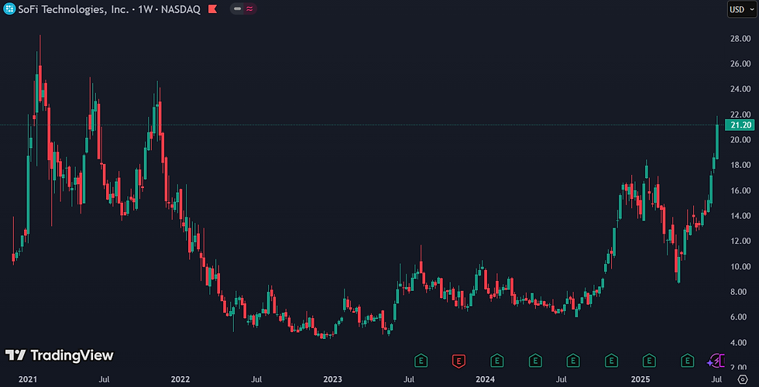Open chart settings hexagon gear icon
This screenshot has height=387, width=759.
point(742,378)
